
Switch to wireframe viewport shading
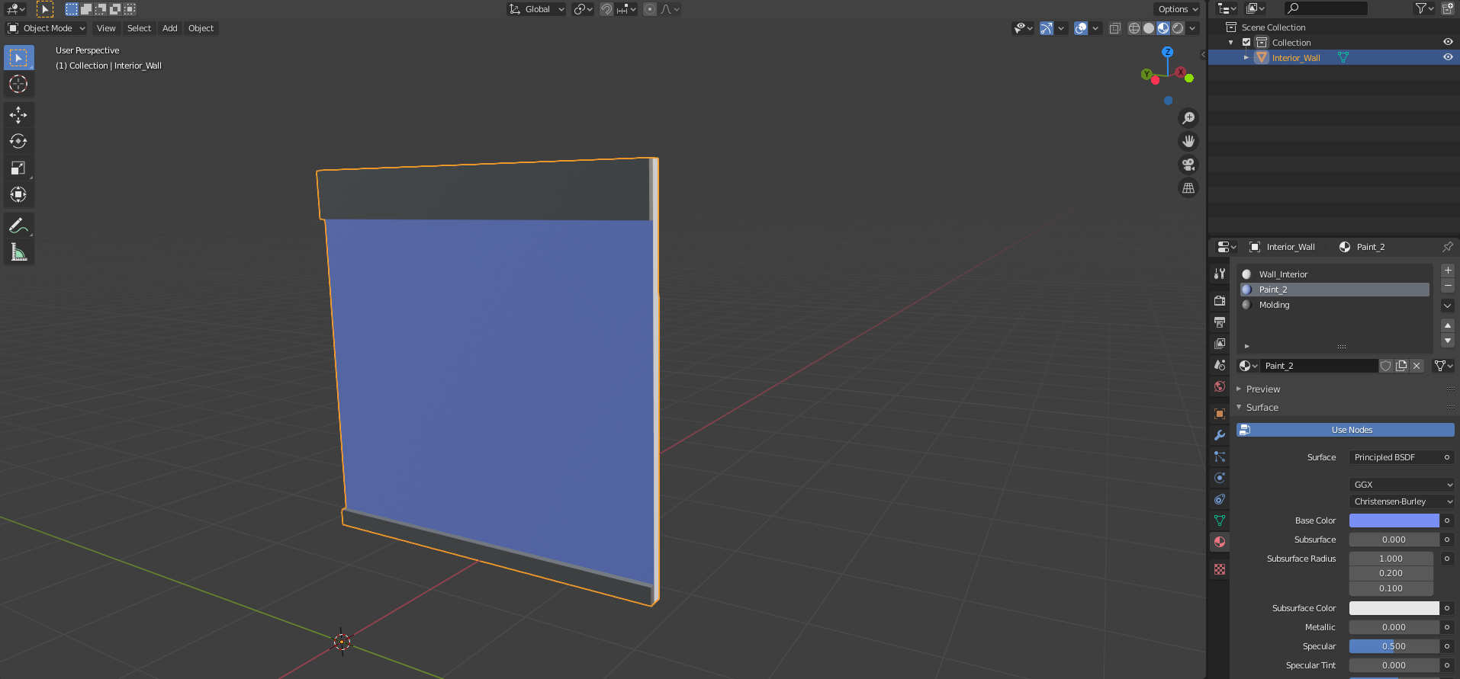pyautogui.click(x=1134, y=28)
